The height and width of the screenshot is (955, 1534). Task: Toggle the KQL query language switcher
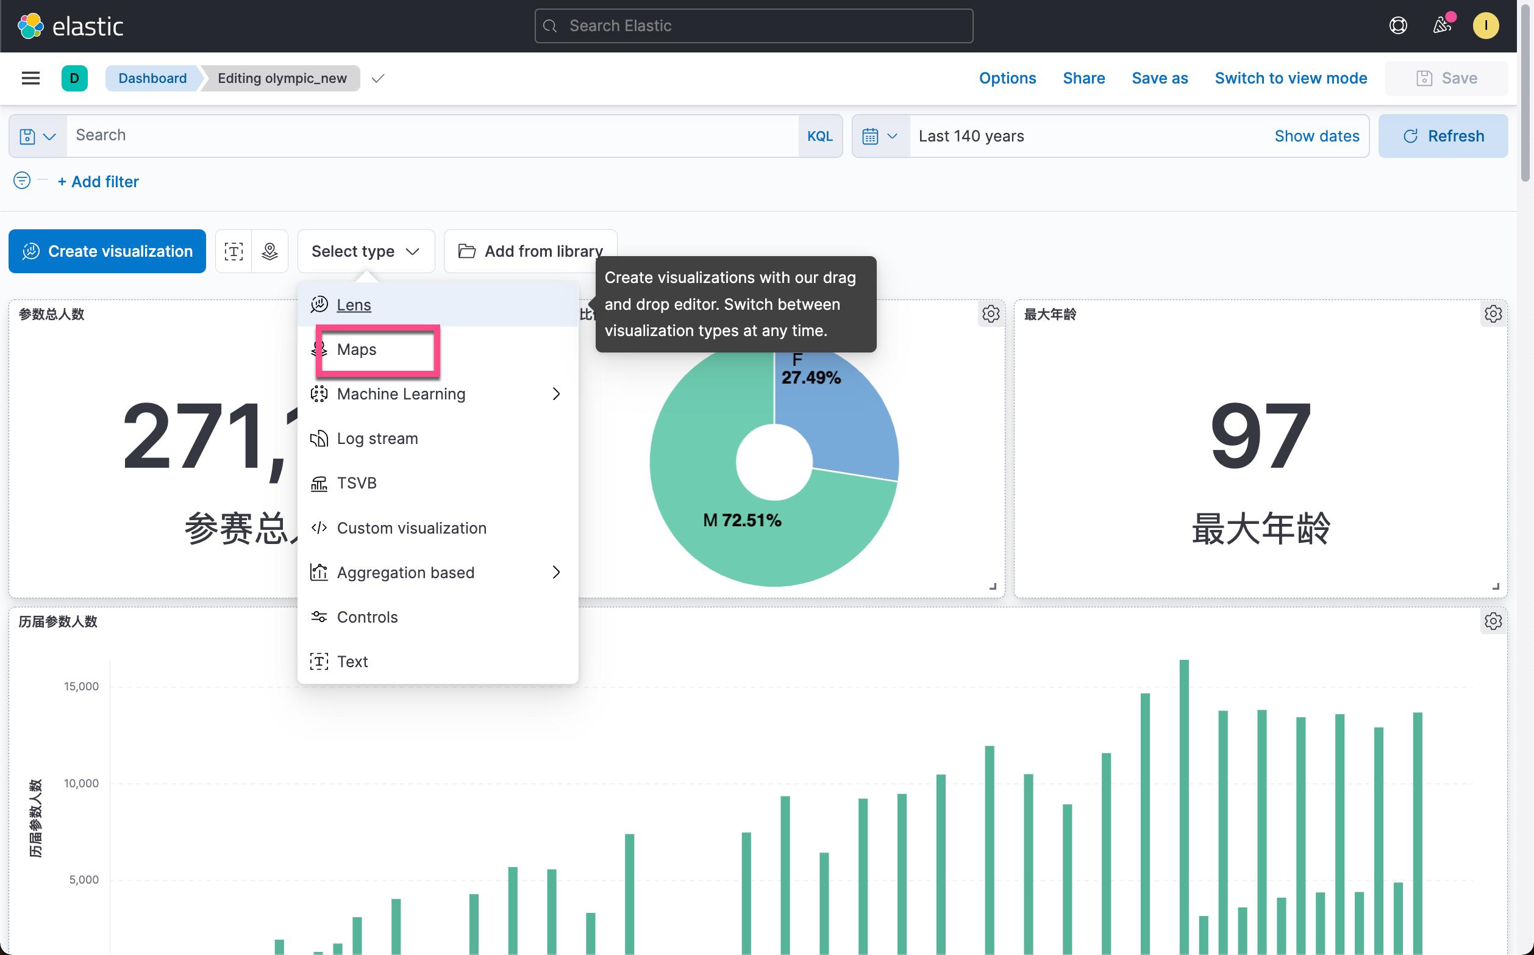tap(819, 136)
